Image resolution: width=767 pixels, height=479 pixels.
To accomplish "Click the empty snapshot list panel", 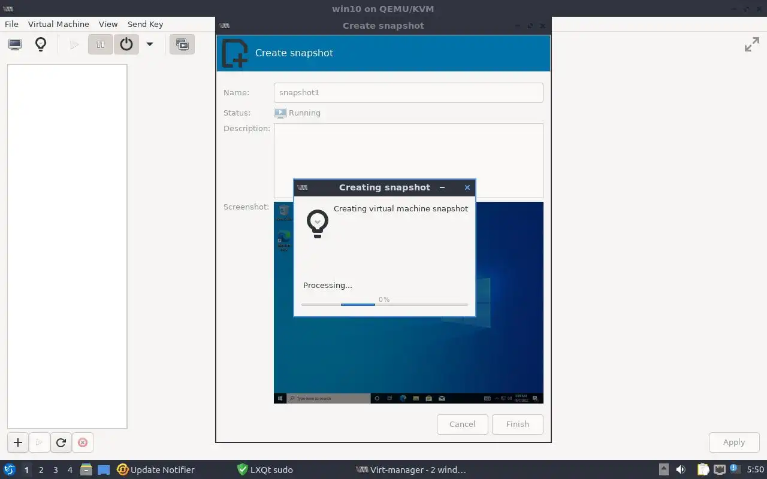I will [67, 246].
